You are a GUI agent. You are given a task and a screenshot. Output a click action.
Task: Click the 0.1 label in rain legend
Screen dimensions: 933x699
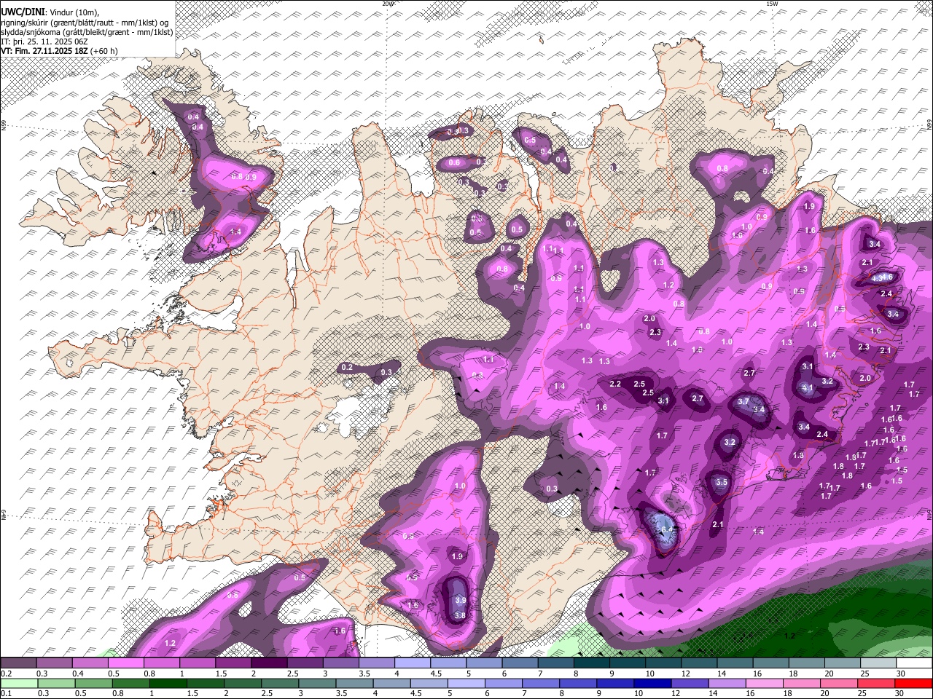pos(4,693)
